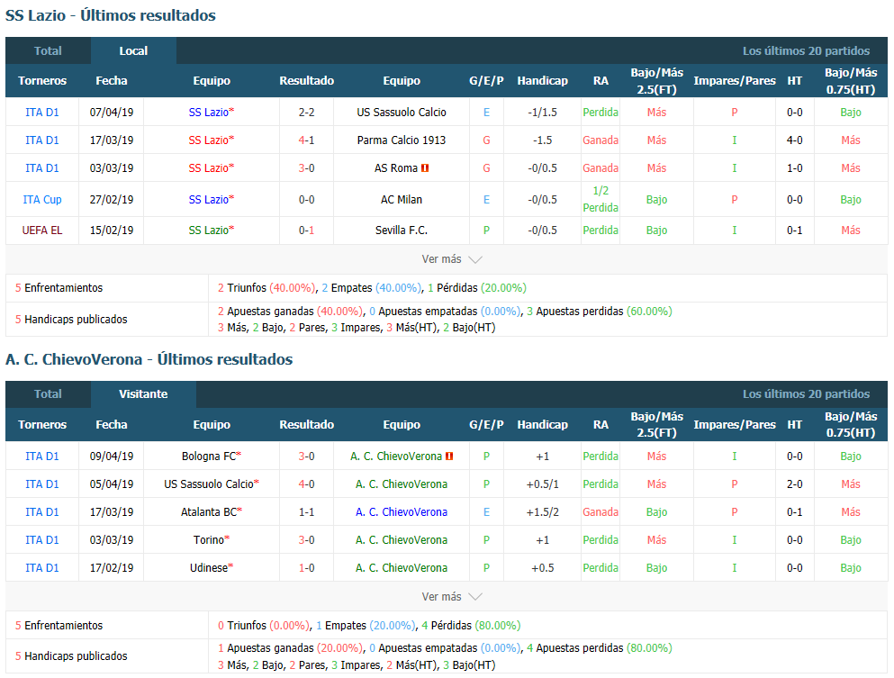Click A. C. ChievoVerona in Atalanta 1-1 row
894x678 pixels.
pyautogui.click(x=402, y=512)
